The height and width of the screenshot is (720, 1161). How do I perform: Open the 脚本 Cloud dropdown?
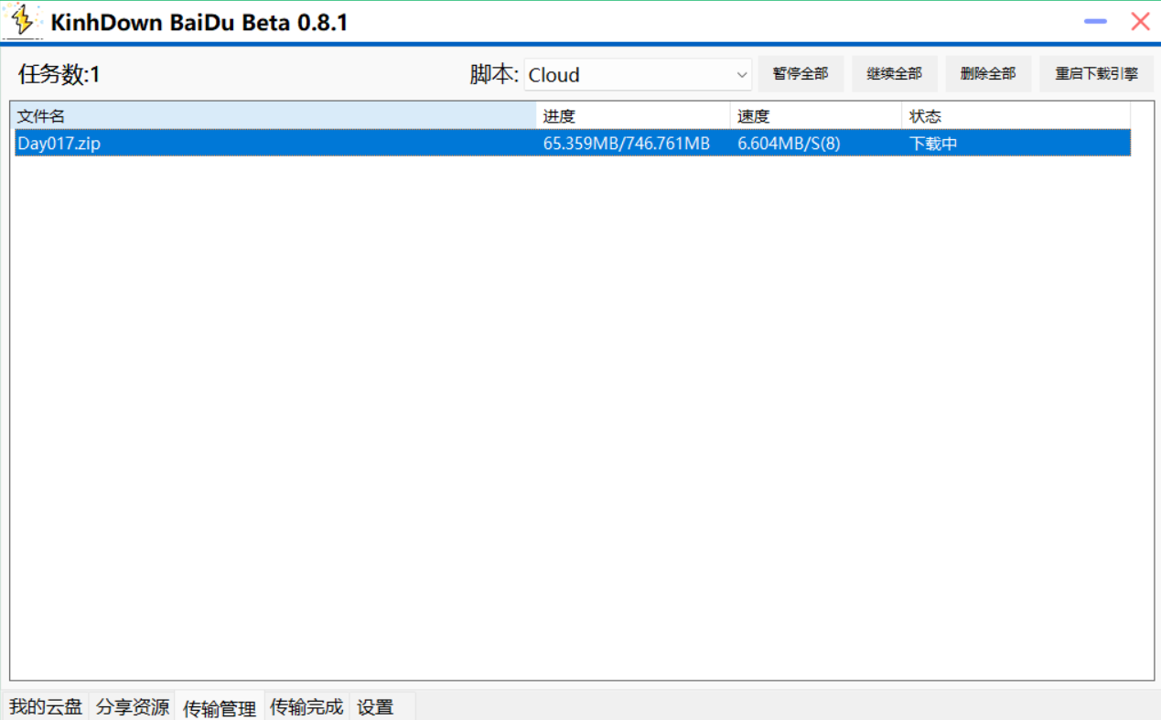(637, 75)
